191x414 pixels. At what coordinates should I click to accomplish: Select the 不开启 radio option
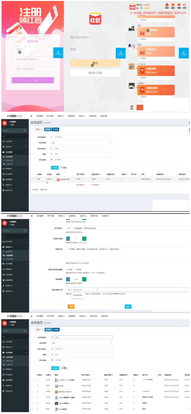tap(74, 270)
